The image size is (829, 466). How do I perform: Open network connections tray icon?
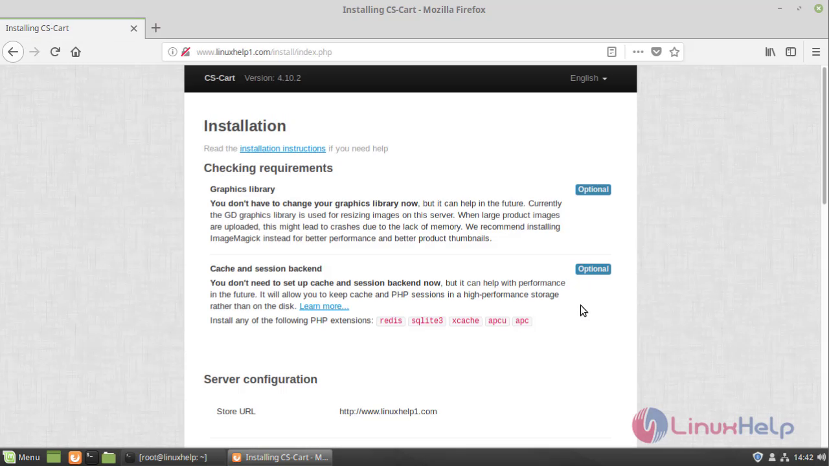pyautogui.click(x=786, y=457)
